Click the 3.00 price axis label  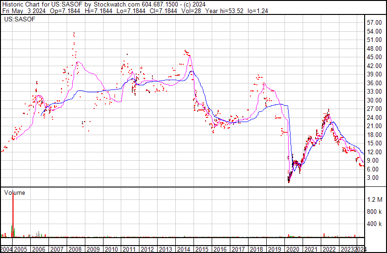[373, 178]
